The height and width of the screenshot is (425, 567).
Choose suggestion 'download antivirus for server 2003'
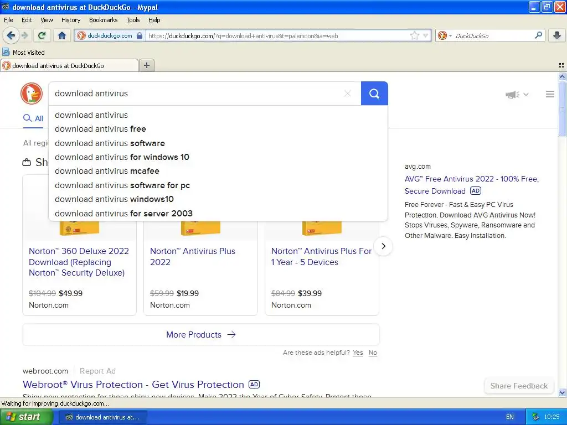pos(218,214)
